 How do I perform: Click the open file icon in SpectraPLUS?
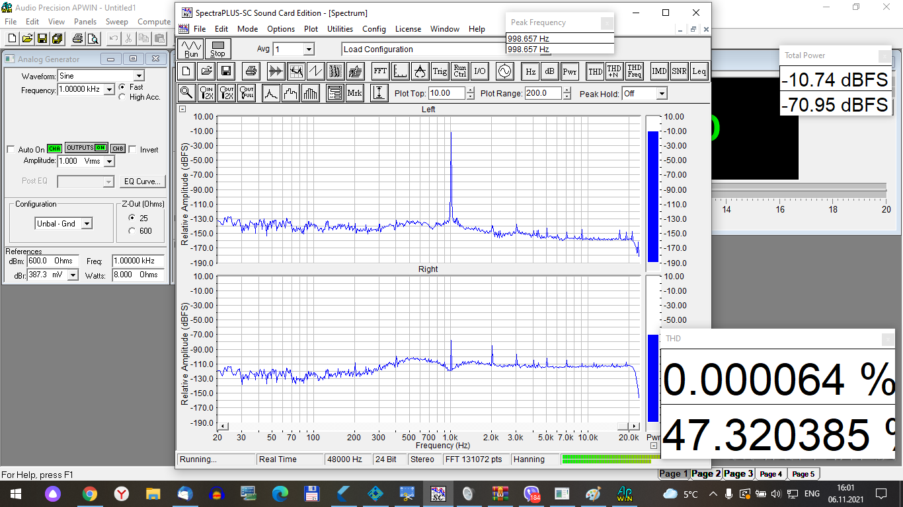tap(206, 71)
